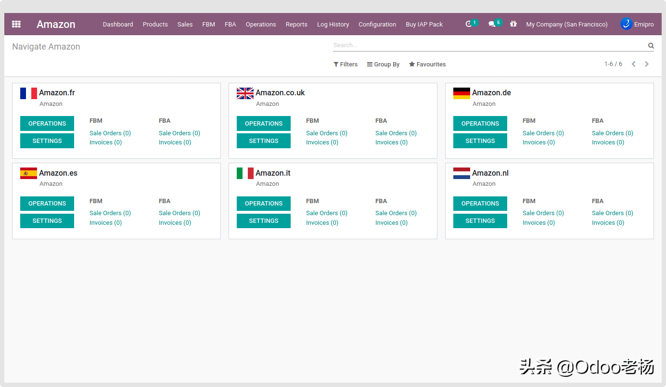The image size is (666, 387).
Task: Click SETTINGS button on Amazon.de card
Action: coord(480,141)
